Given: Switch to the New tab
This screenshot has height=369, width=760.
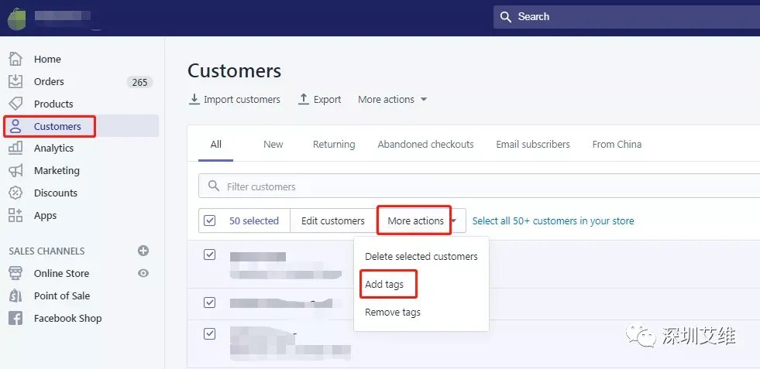Looking at the screenshot, I should (x=273, y=145).
